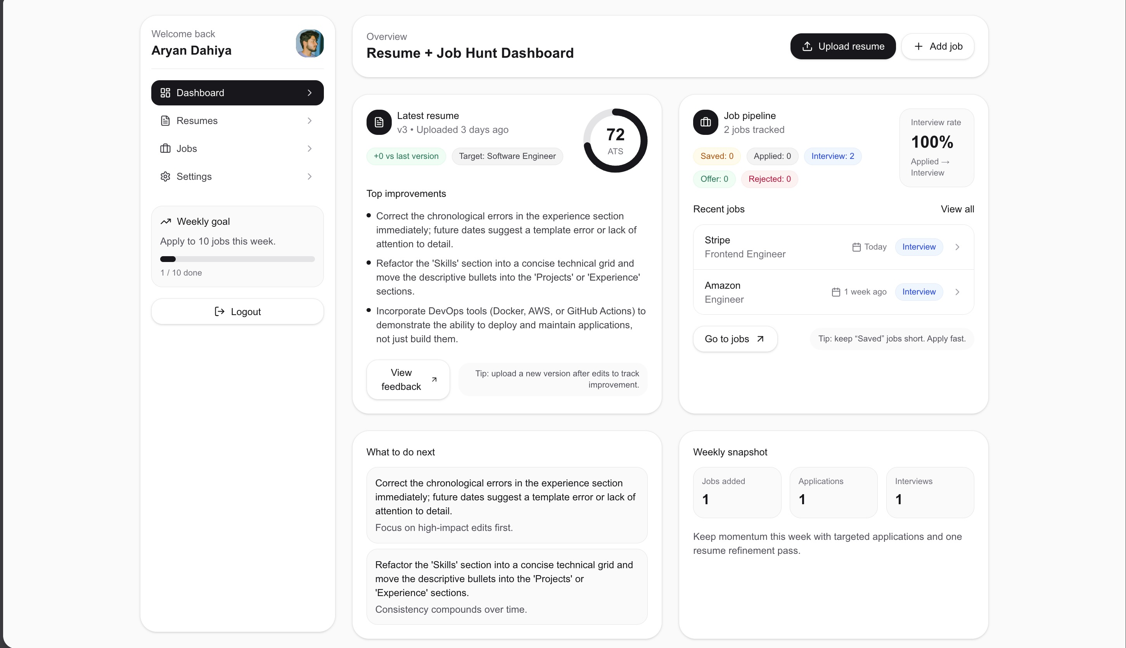The width and height of the screenshot is (1126, 648).
Task: Click the View all link
Action: coord(957,209)
